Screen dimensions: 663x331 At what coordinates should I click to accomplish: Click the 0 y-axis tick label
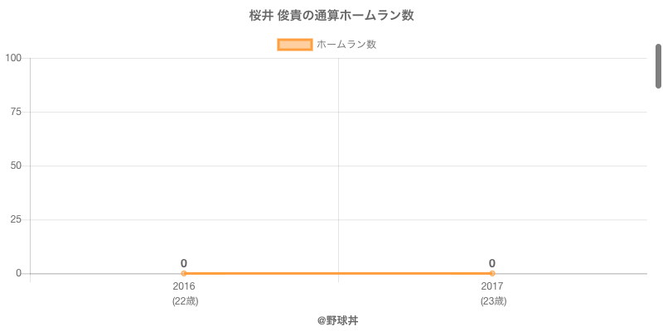tap(18, 273)
